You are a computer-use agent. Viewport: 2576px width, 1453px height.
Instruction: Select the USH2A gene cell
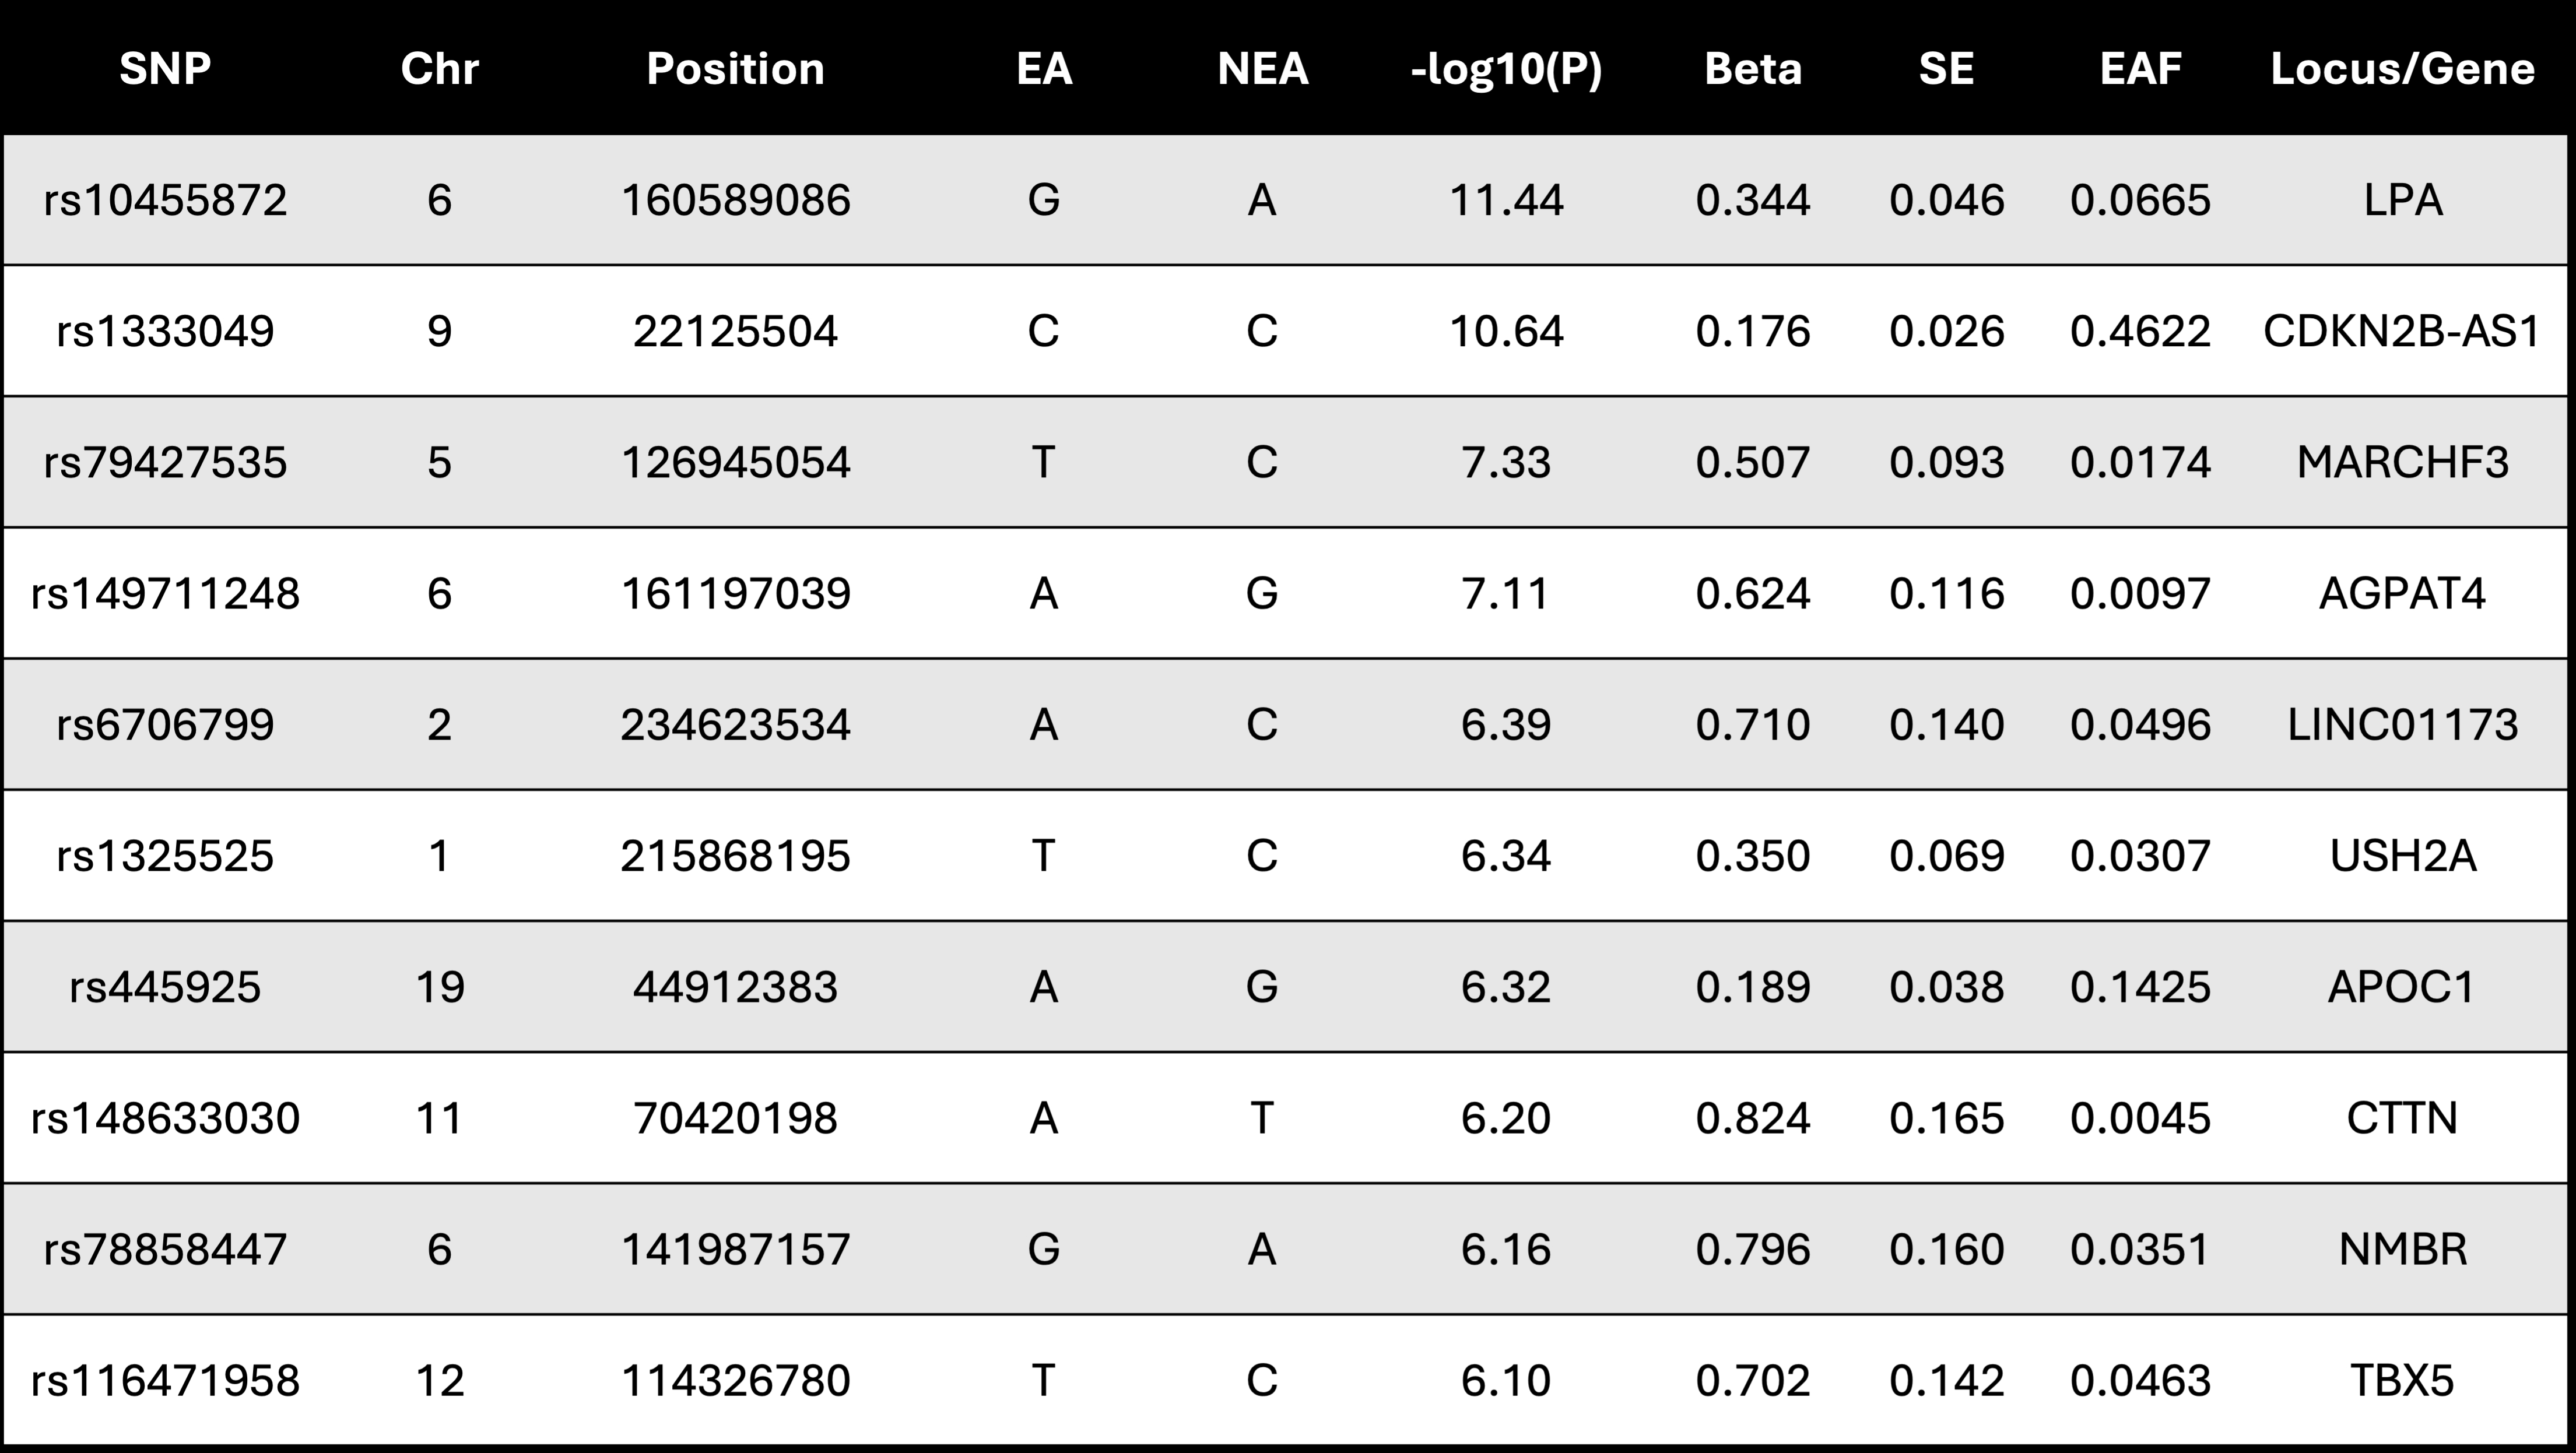pyautogui.click(x=2402, y=856)
